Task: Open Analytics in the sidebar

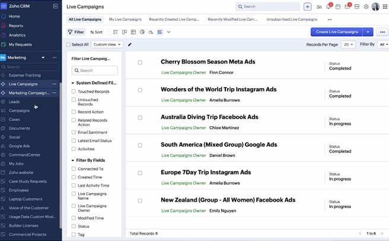Action: click(17, 35)
